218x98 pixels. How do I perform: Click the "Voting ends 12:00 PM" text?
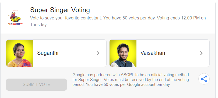click(x=178, y=18)
